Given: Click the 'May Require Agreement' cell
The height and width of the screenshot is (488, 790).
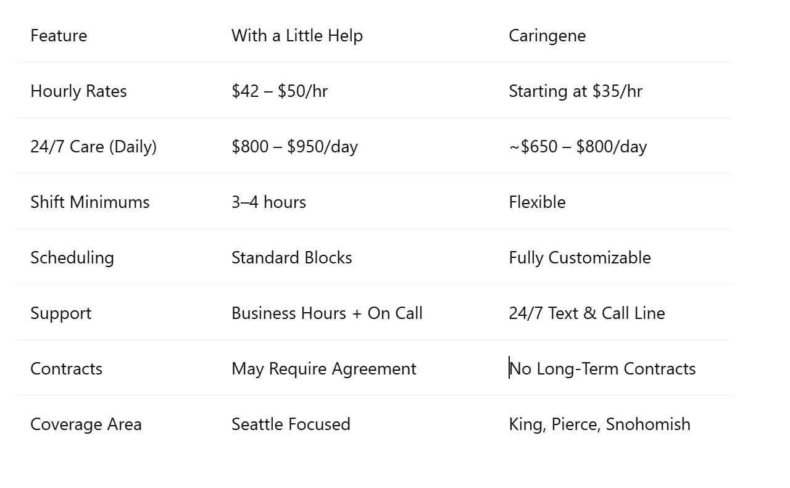Looking at the screenshot, I should (324, 369).
